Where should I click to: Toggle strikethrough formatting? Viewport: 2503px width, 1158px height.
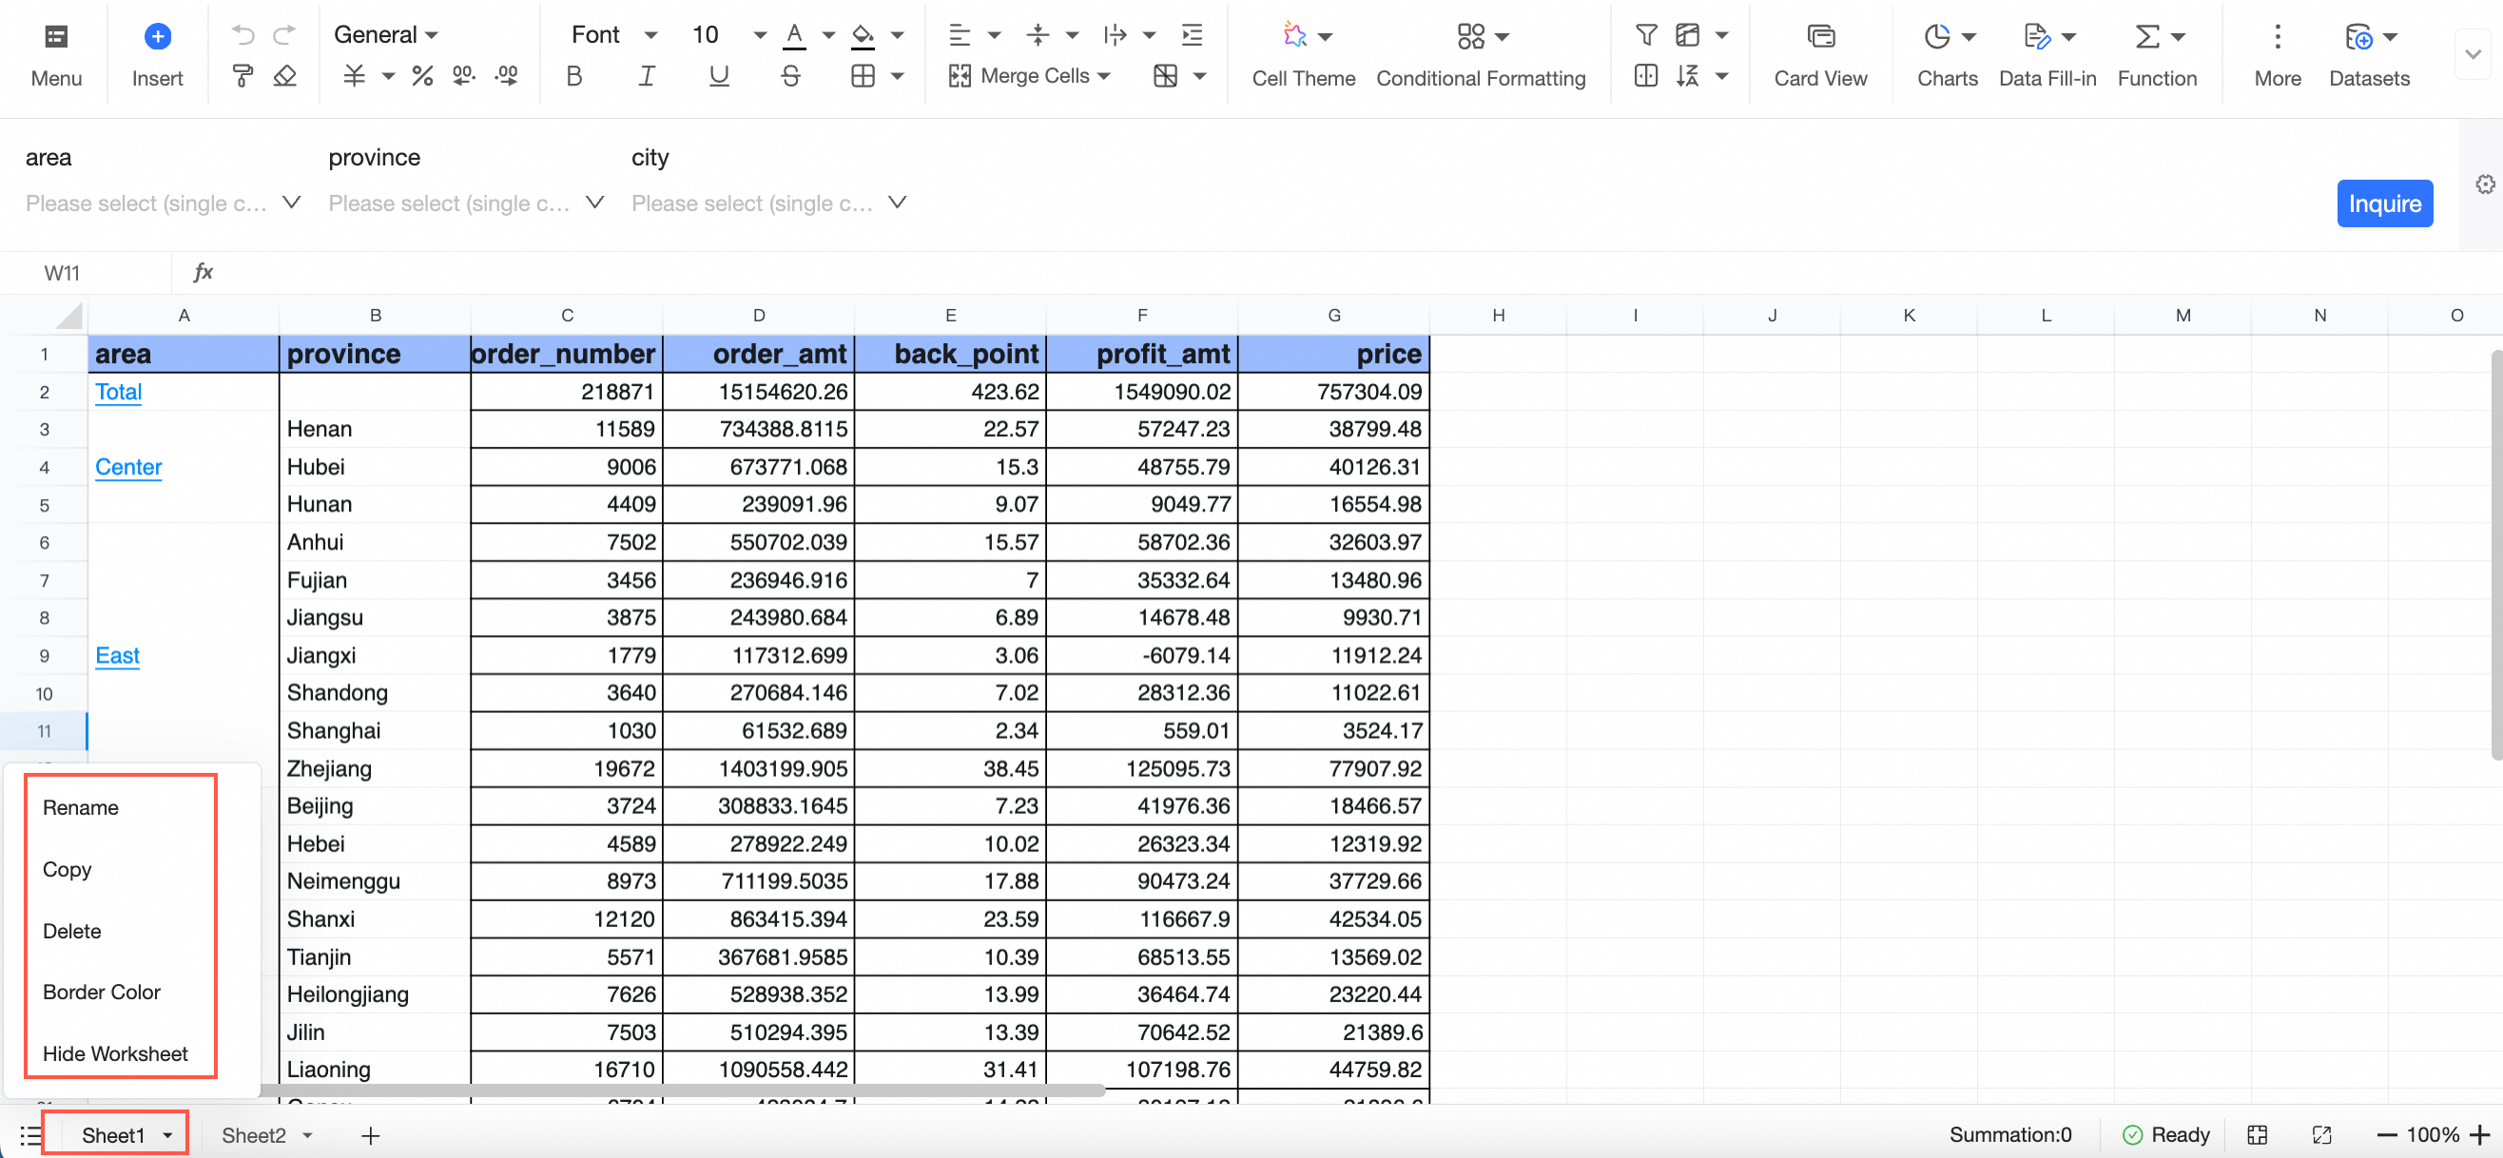791,76
